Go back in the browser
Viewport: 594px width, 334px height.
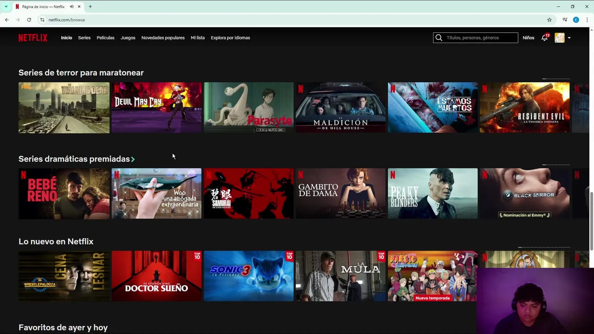(6, 20)
